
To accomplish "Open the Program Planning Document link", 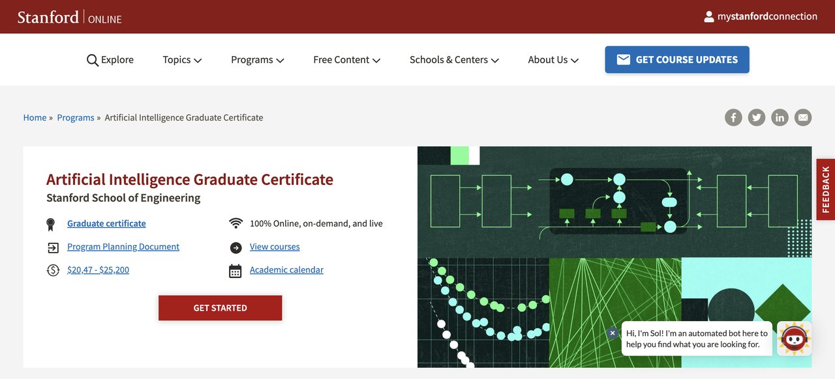I will 123,247.
